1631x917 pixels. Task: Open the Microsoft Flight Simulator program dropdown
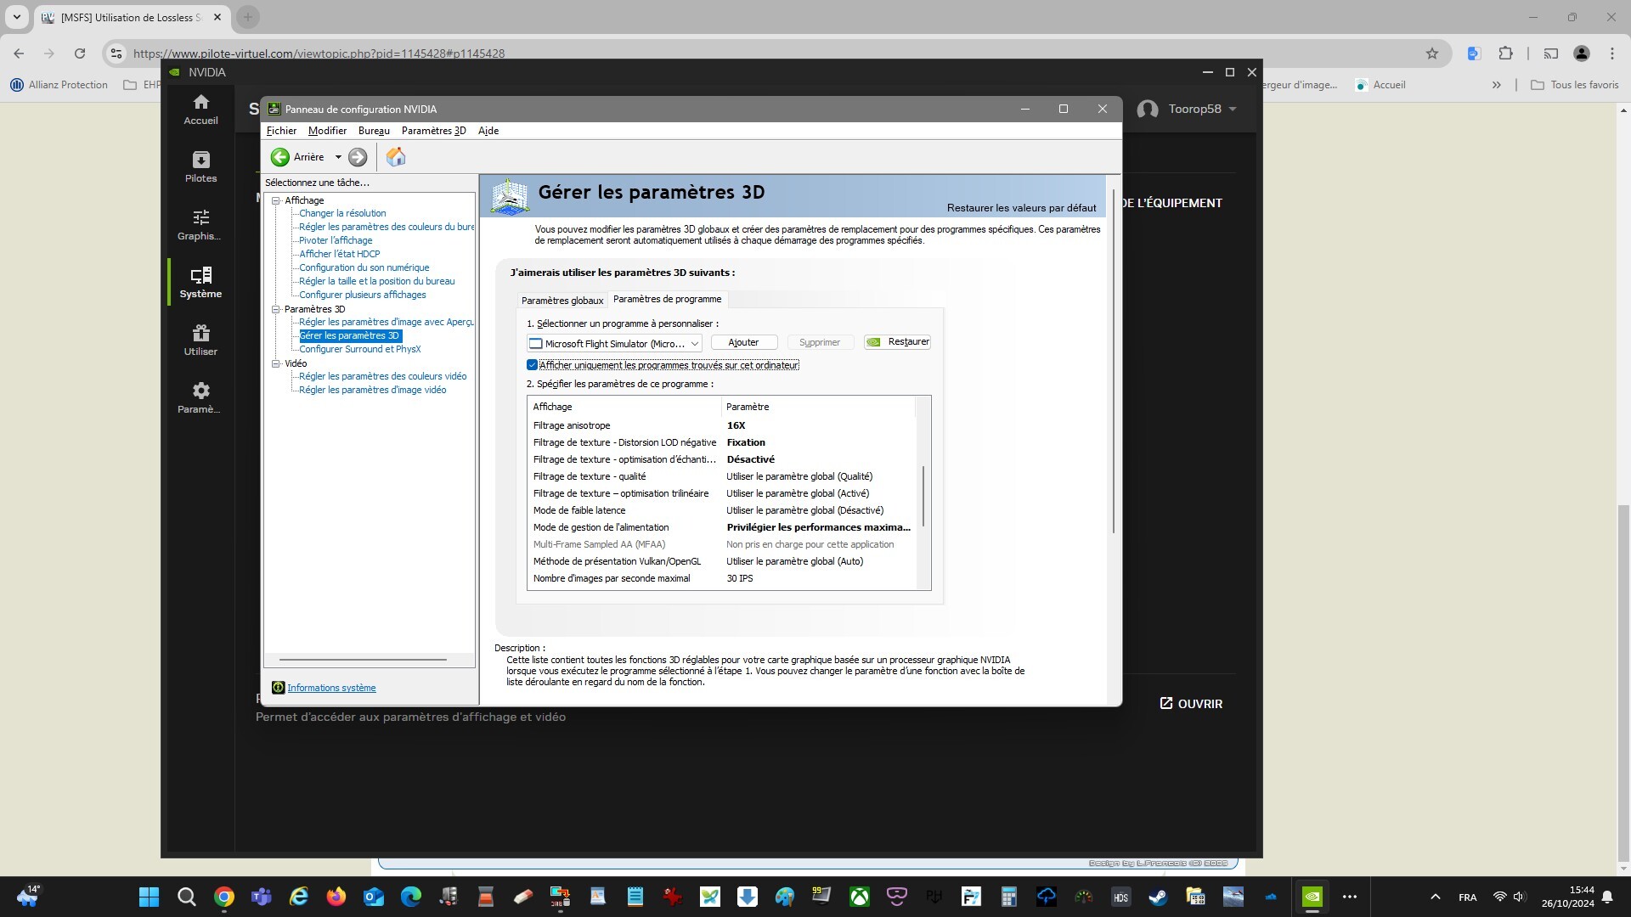coord(694,344)
